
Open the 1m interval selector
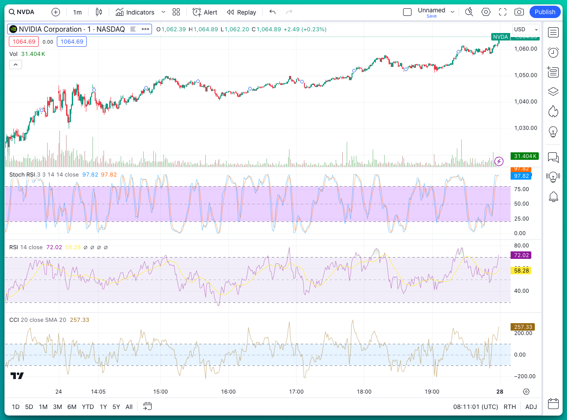tap(78, 12)
